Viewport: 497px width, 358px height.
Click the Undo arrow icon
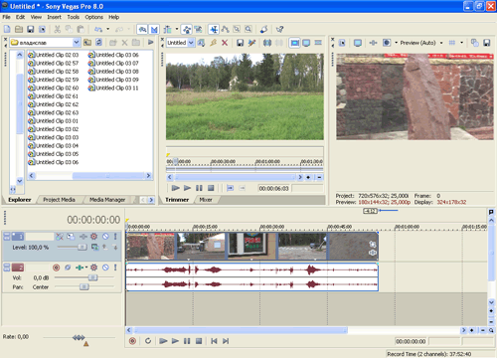[x=98, y=29]
